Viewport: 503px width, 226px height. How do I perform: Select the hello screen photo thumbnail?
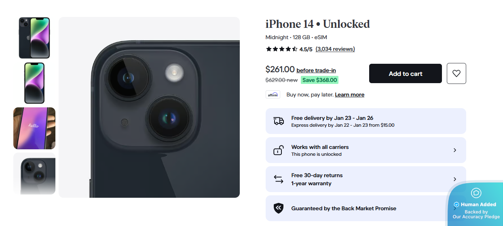click(x=34, y=128)
